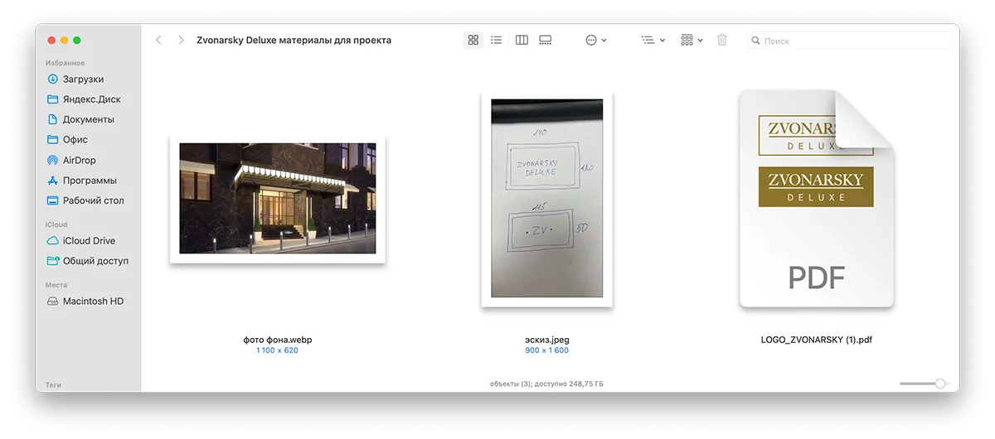This screenshot has height=439, width=995.
Task: Click the Офис folder icon
Action: (53, 140)
